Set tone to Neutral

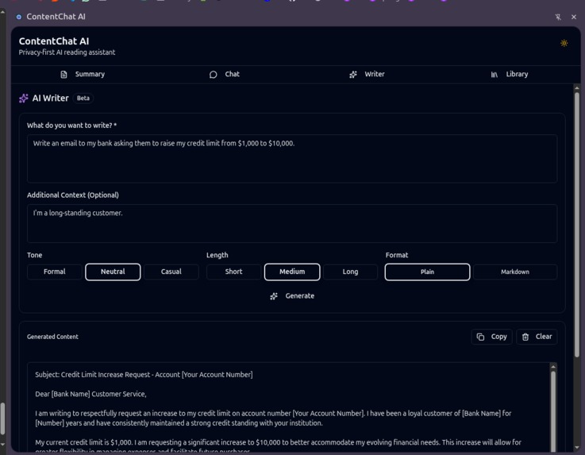(113, 272)
